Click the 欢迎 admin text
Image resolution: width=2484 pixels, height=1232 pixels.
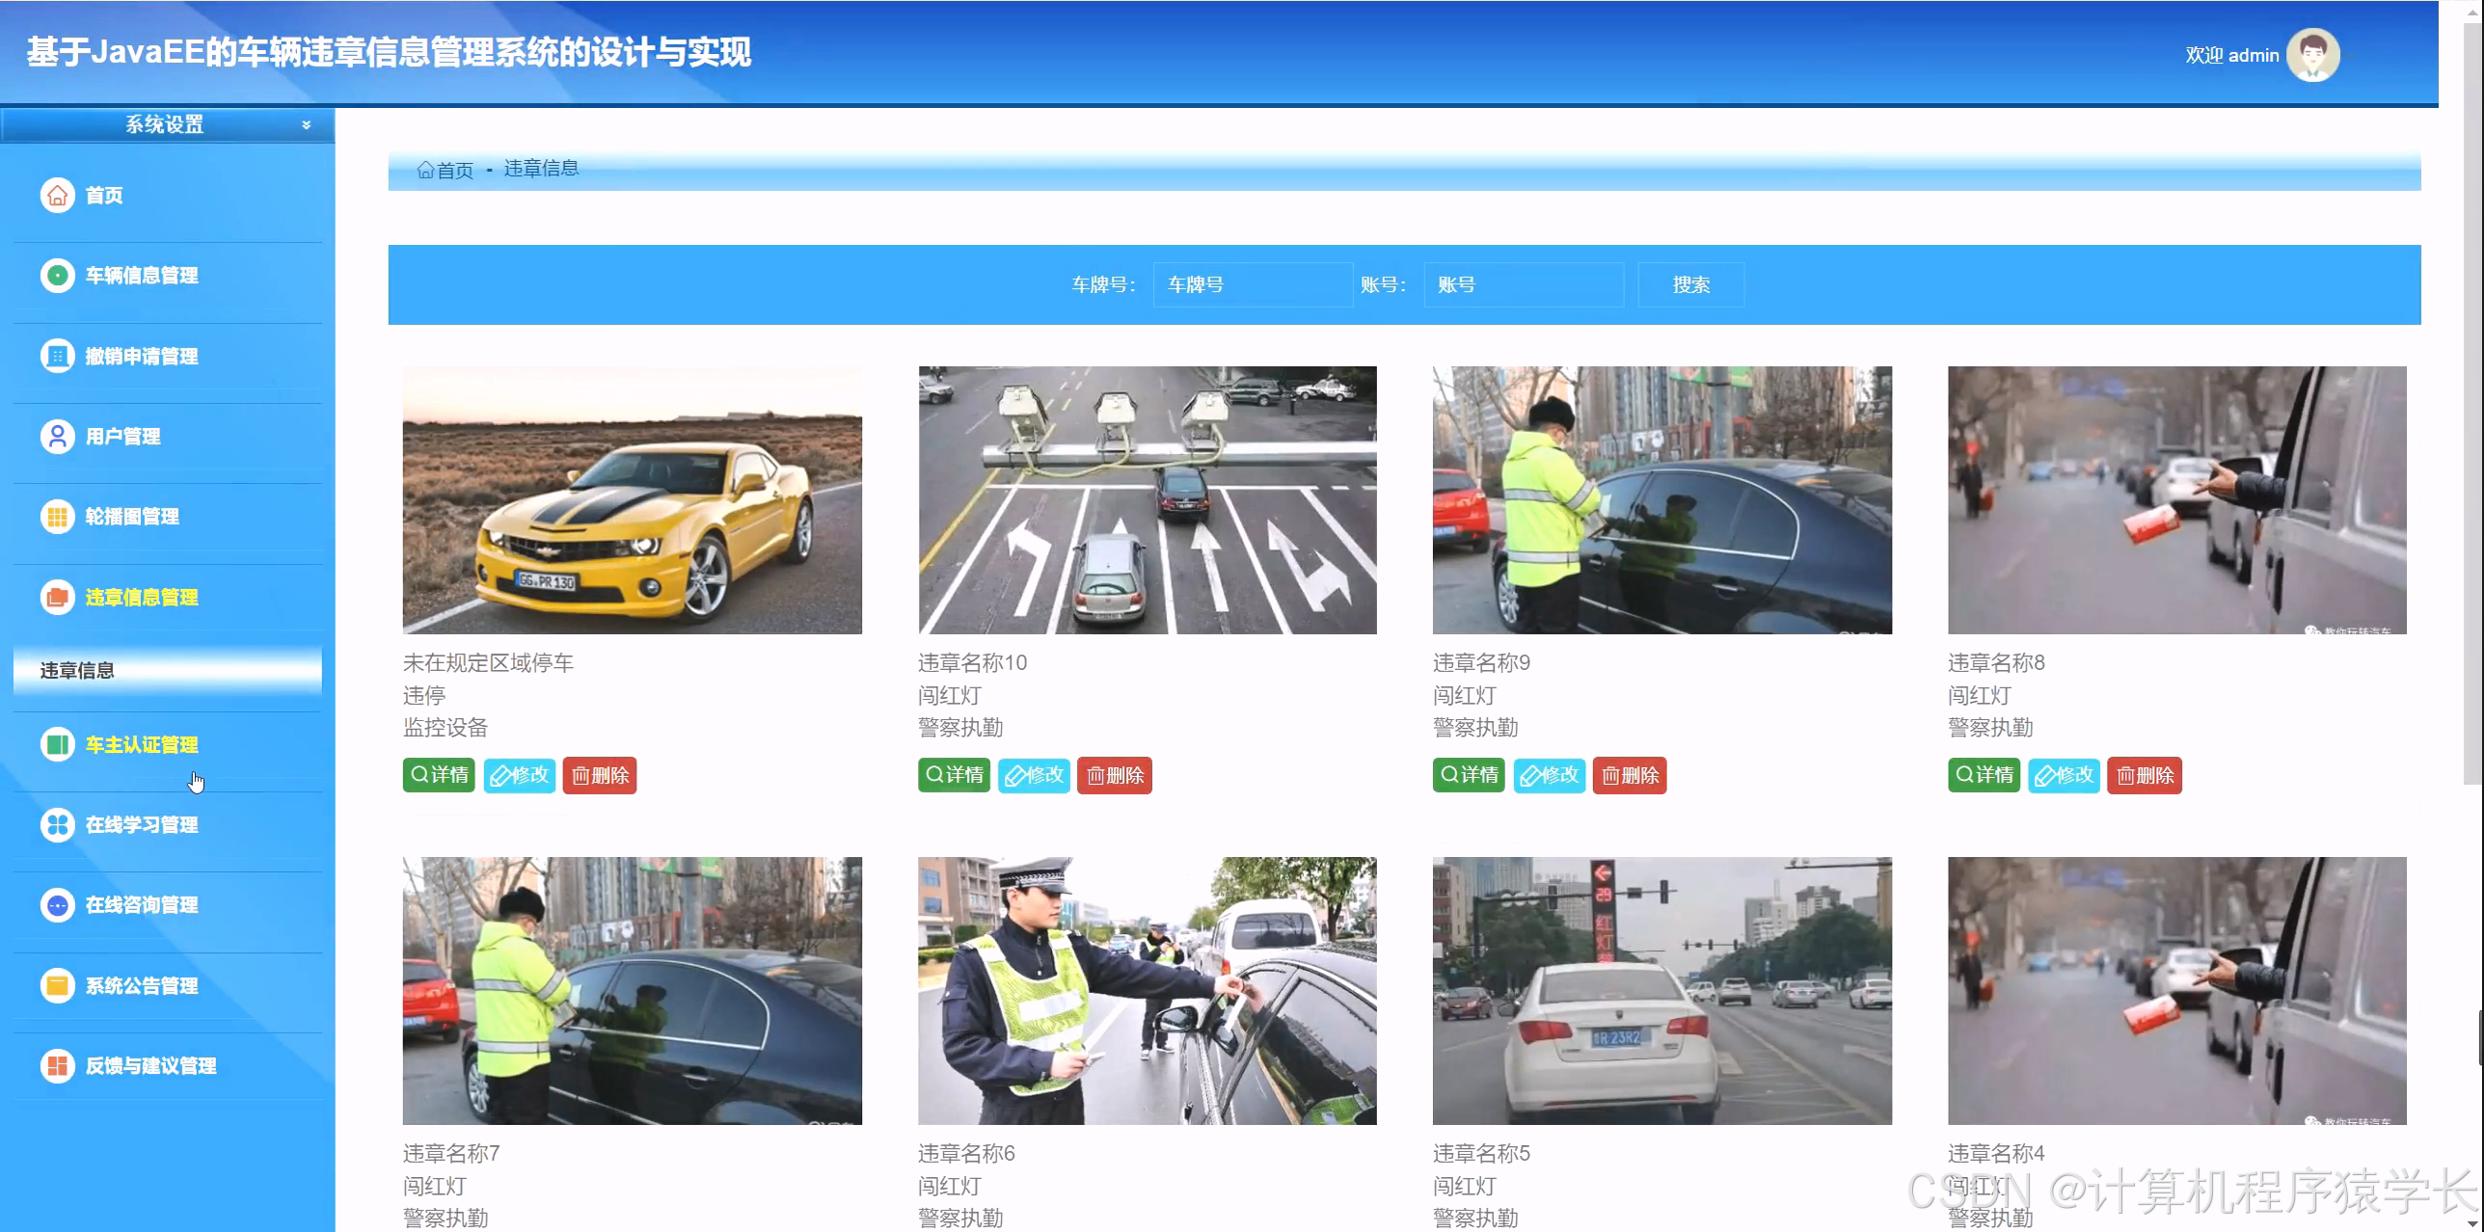2232,55
